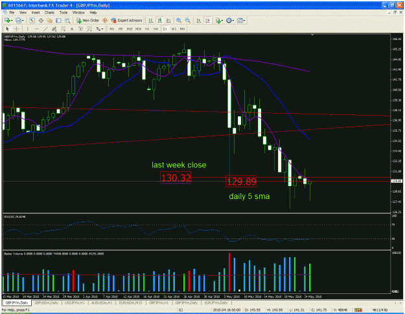
Task: Switch to the M1 timeframe
Action: (x=112, y=29)
